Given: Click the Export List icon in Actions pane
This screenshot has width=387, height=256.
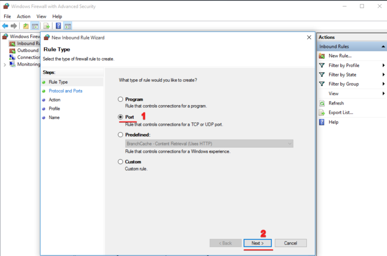Looking at the screenshot, I should (322, 113).
